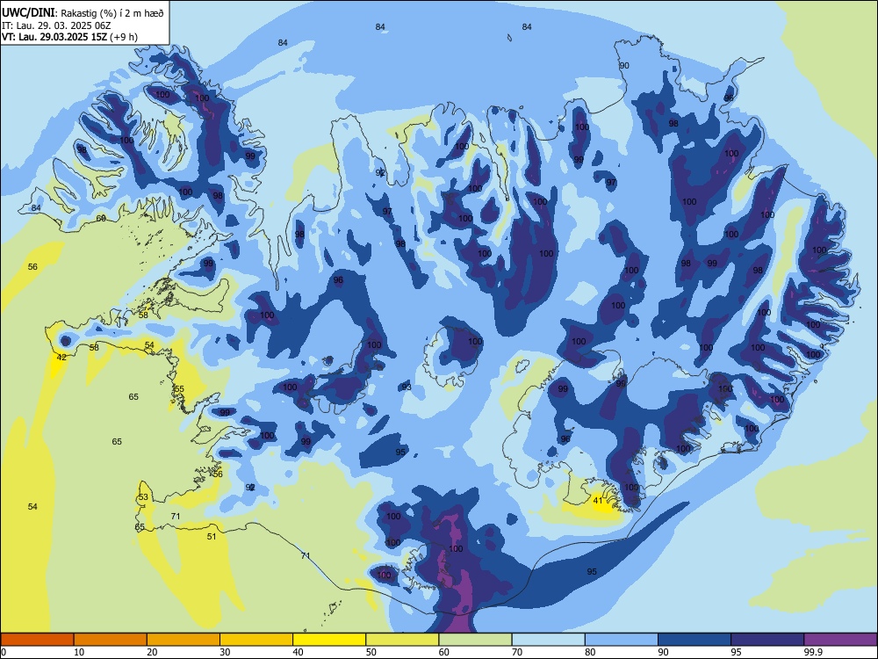
Task: Select the 20–30 amber legend swatch
Action: pyautogui.click(x=184, y=640)
